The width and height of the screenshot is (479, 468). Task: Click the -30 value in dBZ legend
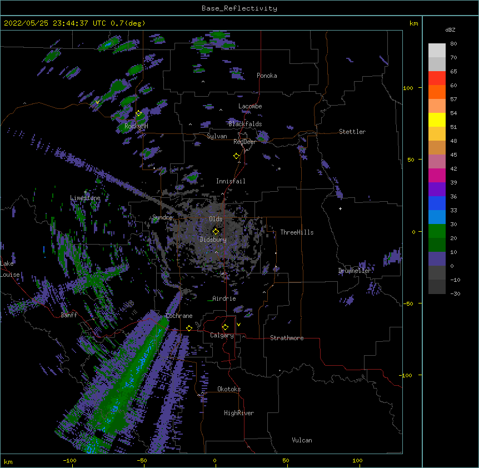[x=455, y=294]
